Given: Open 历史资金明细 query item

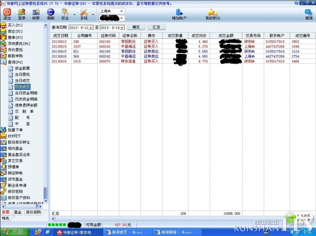Looking at the screenshot, I should coord(26,99).
